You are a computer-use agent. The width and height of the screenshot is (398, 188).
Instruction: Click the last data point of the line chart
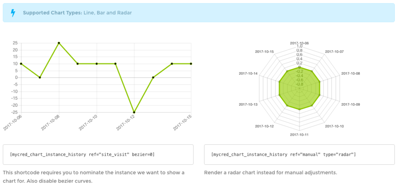191,64
